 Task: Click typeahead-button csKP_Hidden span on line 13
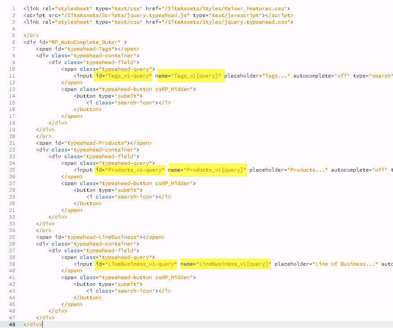[129, 89]
